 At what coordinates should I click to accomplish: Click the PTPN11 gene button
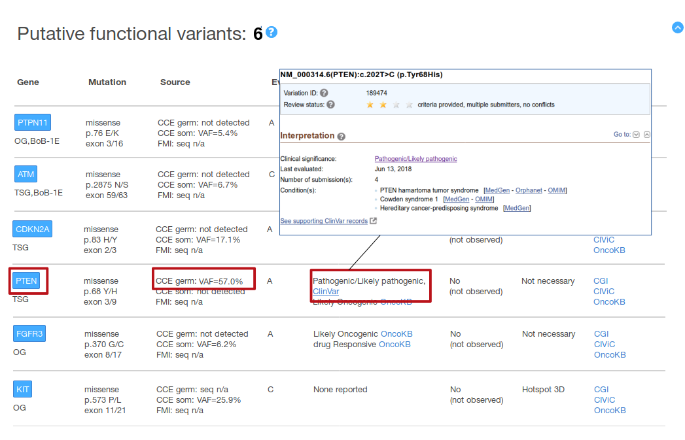[x=32, y=123]
